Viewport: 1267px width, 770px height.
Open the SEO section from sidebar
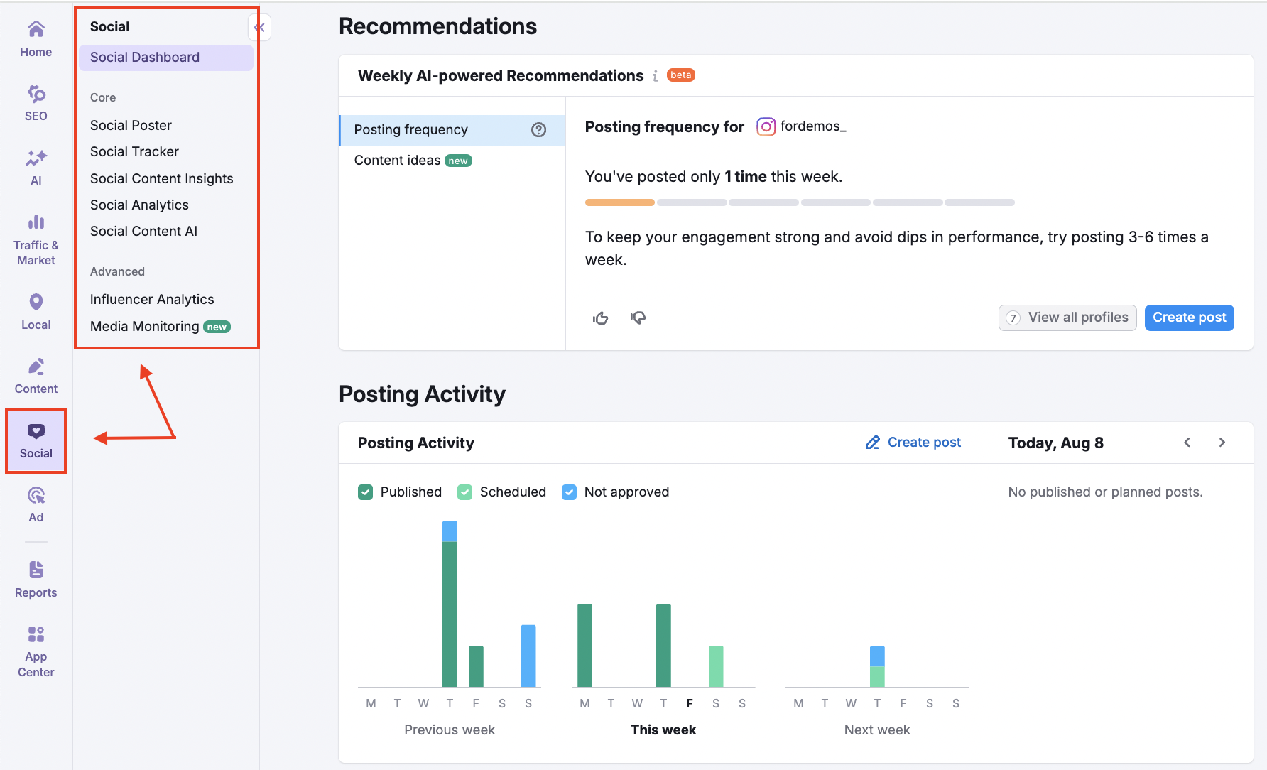click(x=36, y=103)
